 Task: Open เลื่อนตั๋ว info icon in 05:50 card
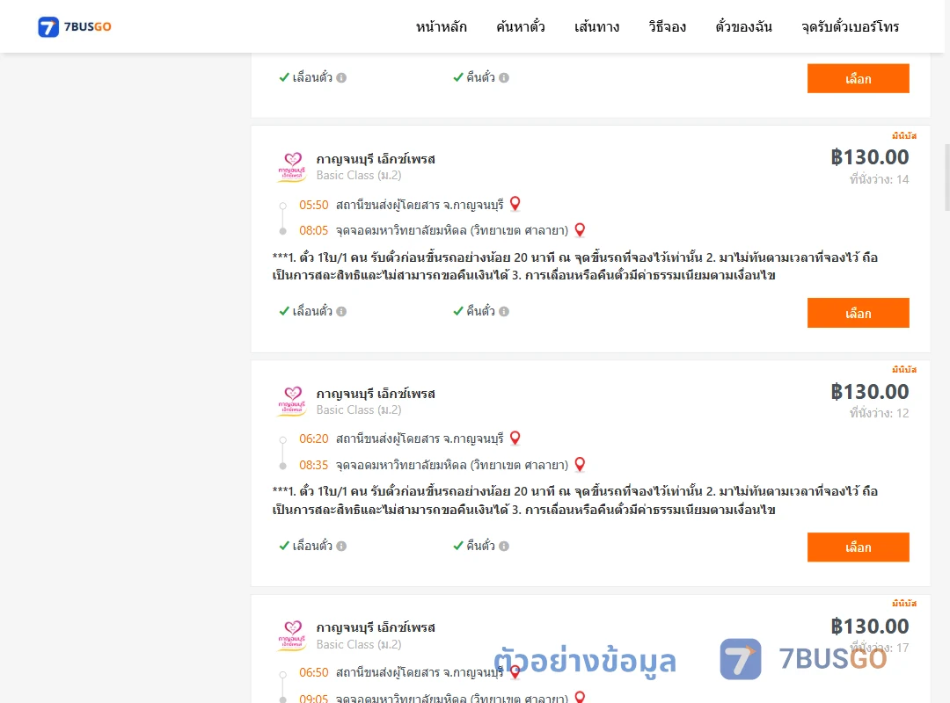click(x=341, y=311)
